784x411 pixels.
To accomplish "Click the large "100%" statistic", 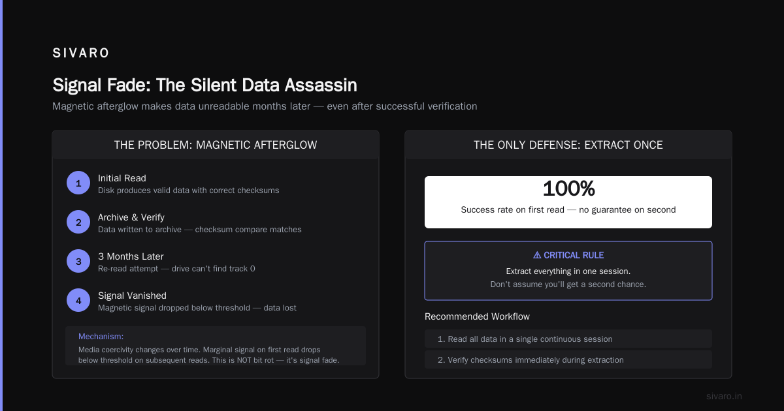I will (568, 189).
